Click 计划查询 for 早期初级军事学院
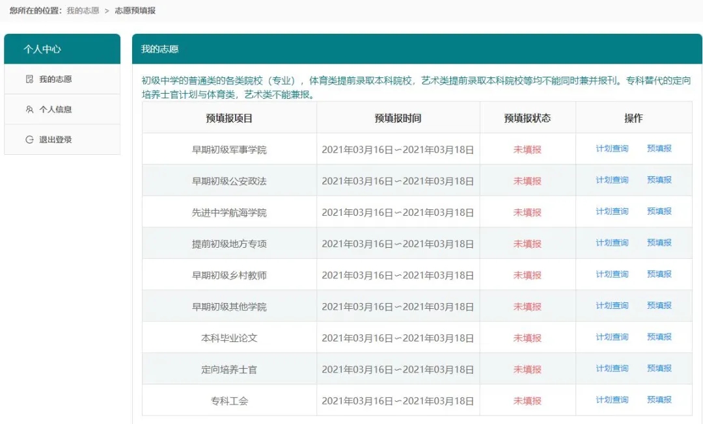The image size is (703, 424). pos(612,148)
